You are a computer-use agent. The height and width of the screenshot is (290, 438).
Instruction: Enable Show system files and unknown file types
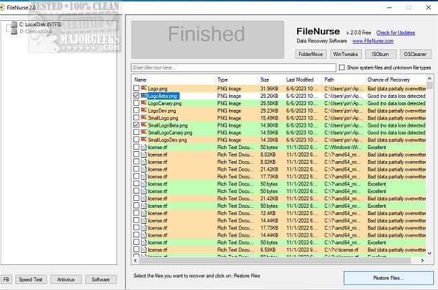pos(342,67)
